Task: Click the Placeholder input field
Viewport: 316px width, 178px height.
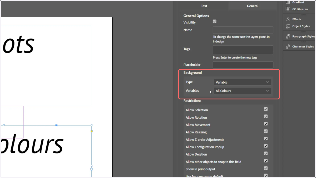Action: tap(243, 65)
